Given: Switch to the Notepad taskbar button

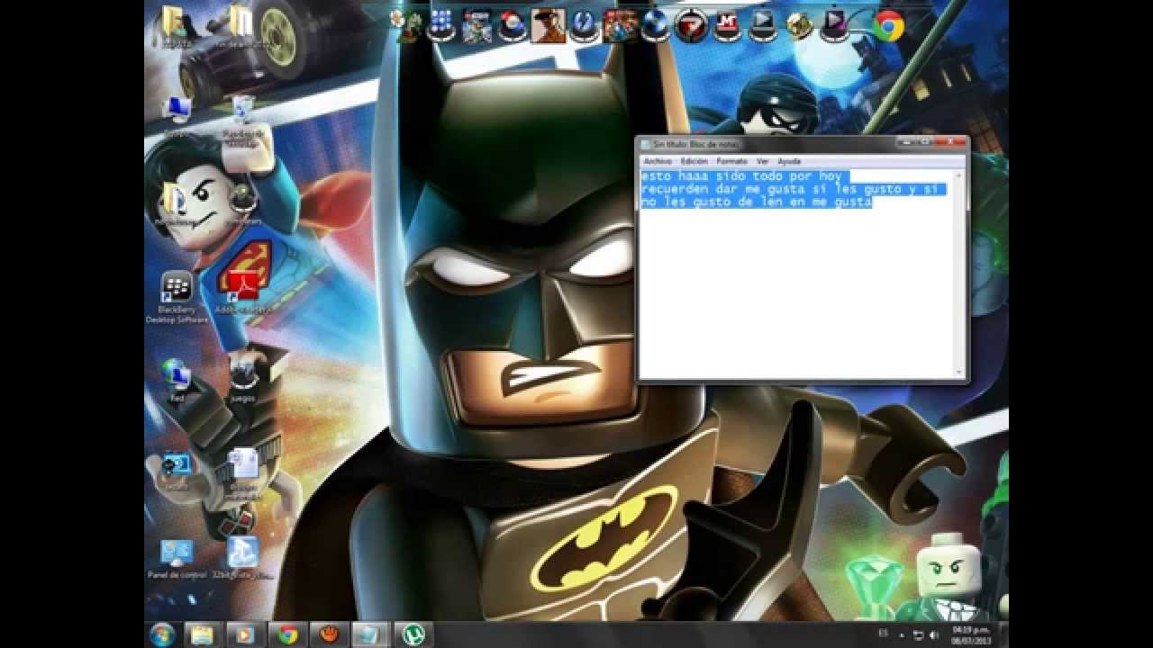Looking at the screenshot, I should tap(370, 634).
